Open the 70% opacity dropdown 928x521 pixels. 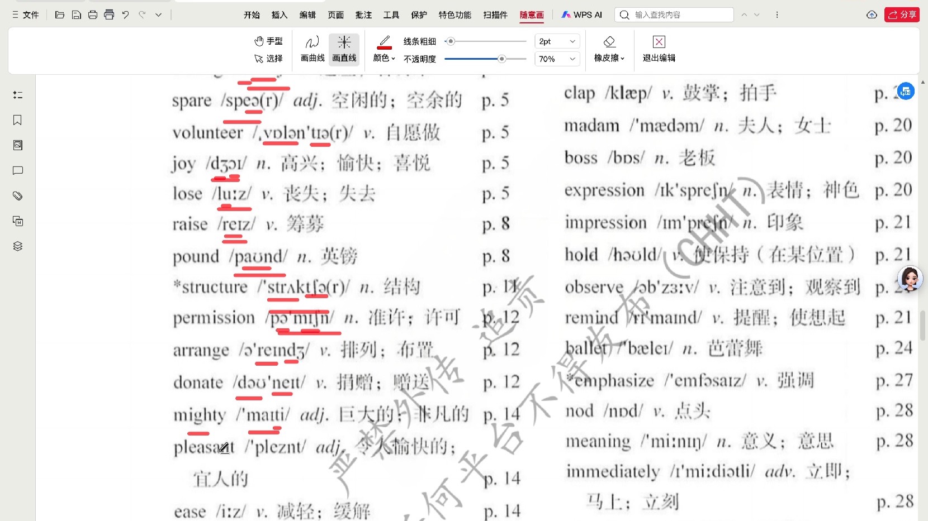pyautogui.click(x=557, y=59)
